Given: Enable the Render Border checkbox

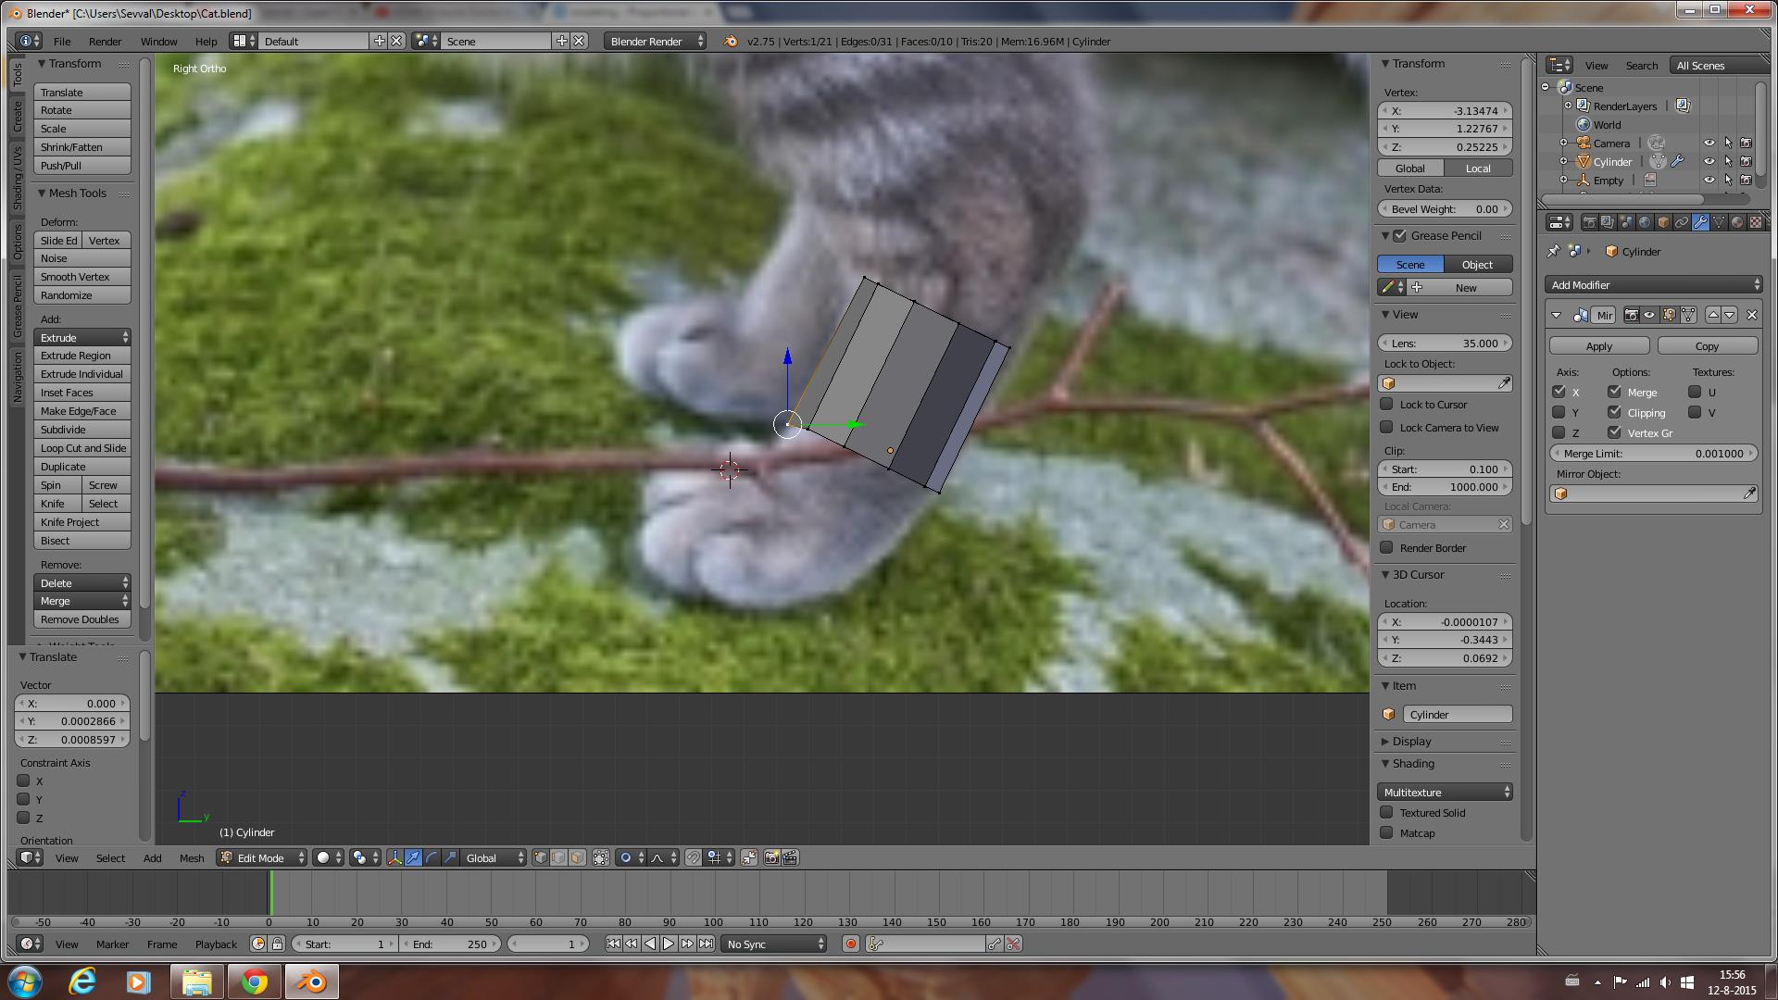Looking at the screenshot, I should pos(1386,547).
